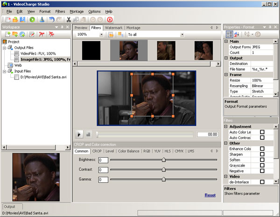The image size is (280, 217).
Task: Click the Gamma slider handle
Action: [164, 179]
